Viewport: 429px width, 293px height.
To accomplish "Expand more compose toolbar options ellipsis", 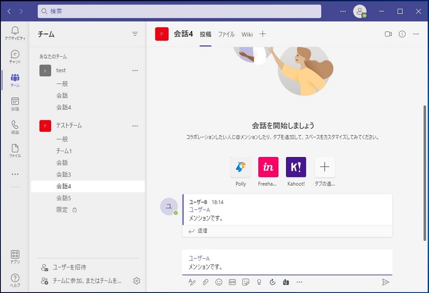I will [x=299, y=282].
